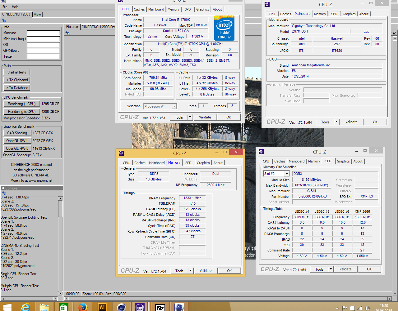
Task: Launch Windows Store from the taskbar
Action: pos(63,308)
